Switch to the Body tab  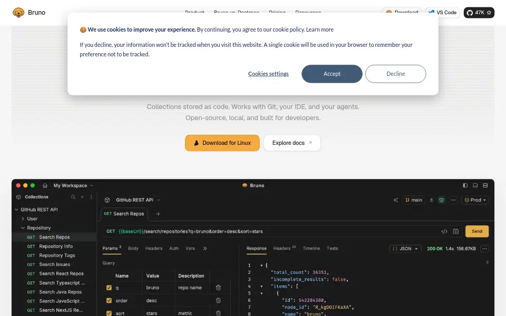[133, 248]
